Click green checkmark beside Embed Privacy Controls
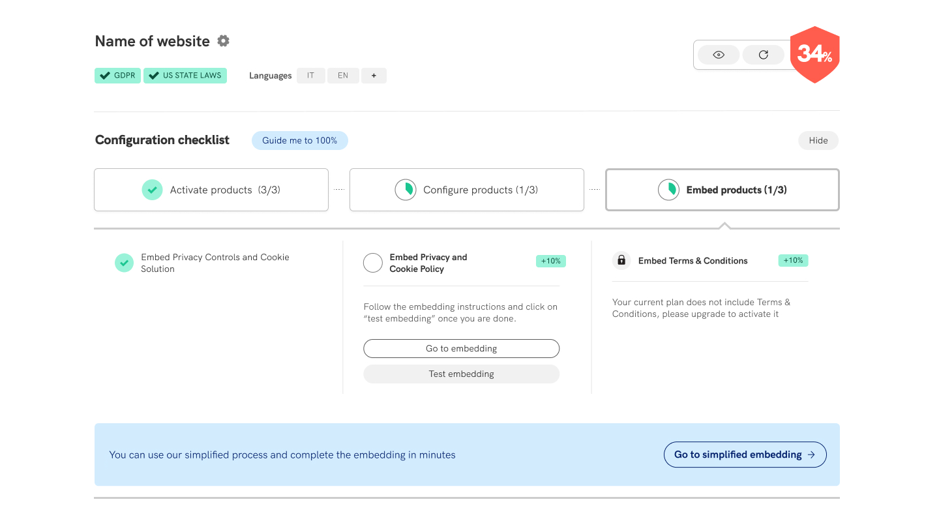939x523 pixels. click(x=124, y=263)
